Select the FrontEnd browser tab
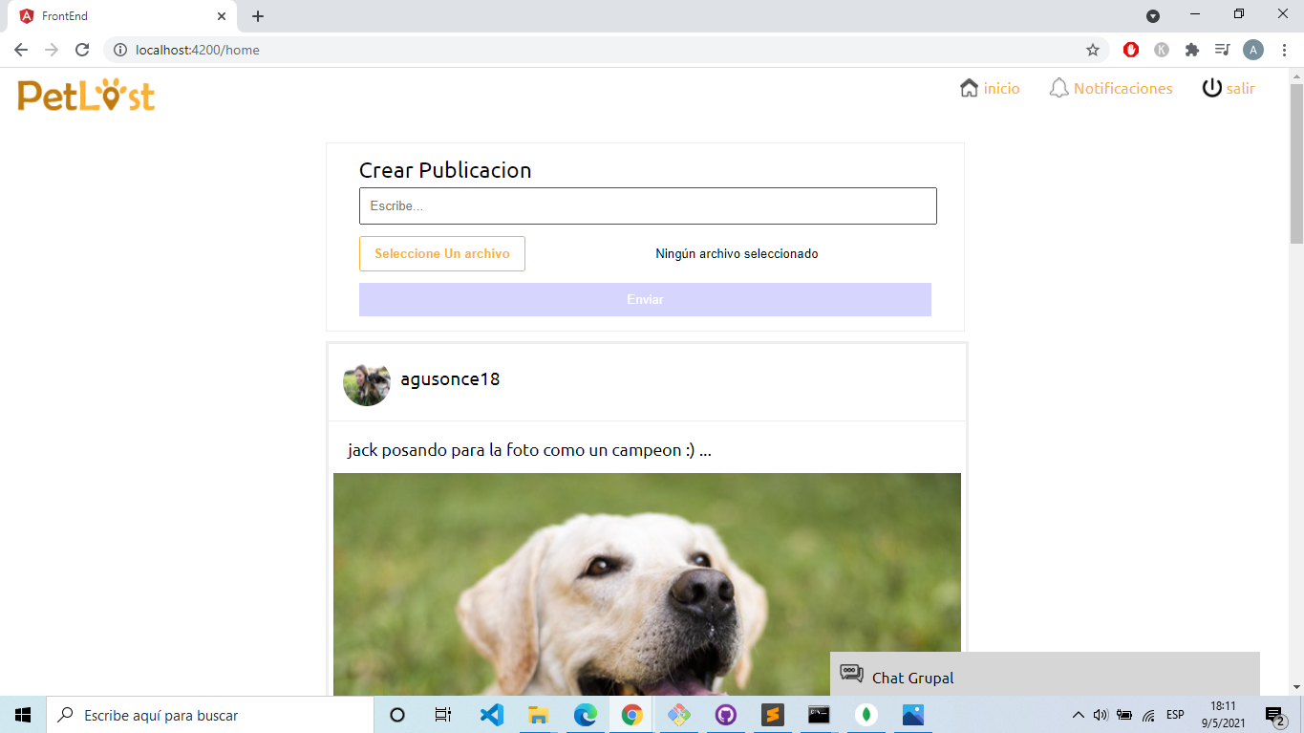 tap(121, 16)
